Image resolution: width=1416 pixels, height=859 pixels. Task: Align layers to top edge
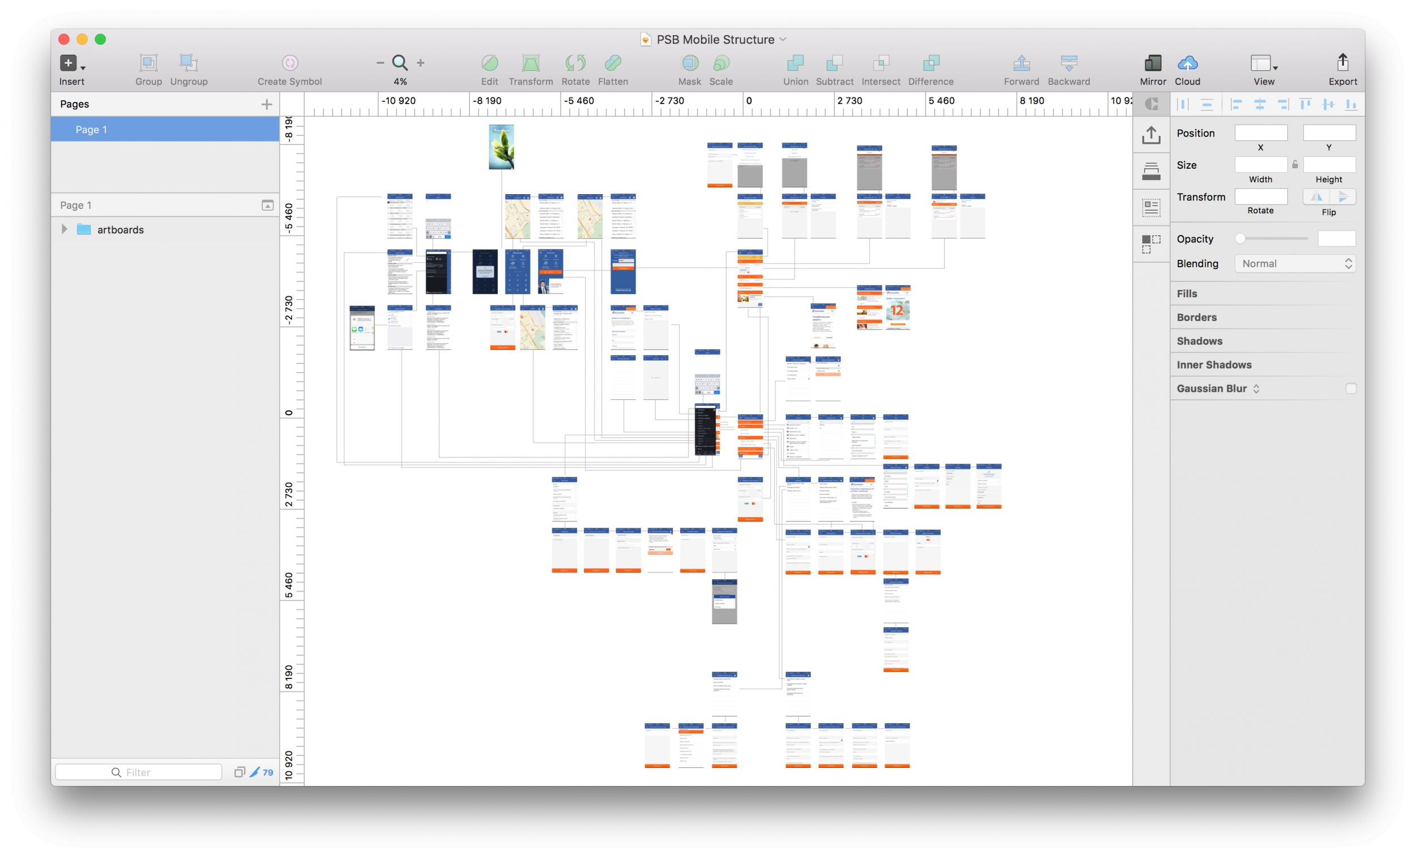click(1305, 104)
